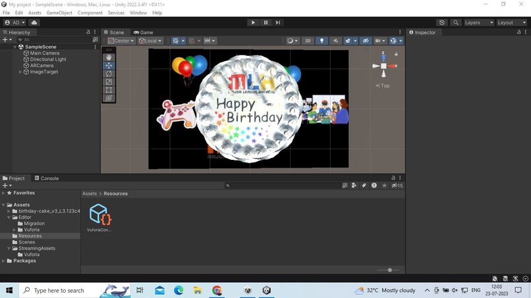
Task: Toggle Scene effects (skybox, fog) button
Action: coord(348,41)
